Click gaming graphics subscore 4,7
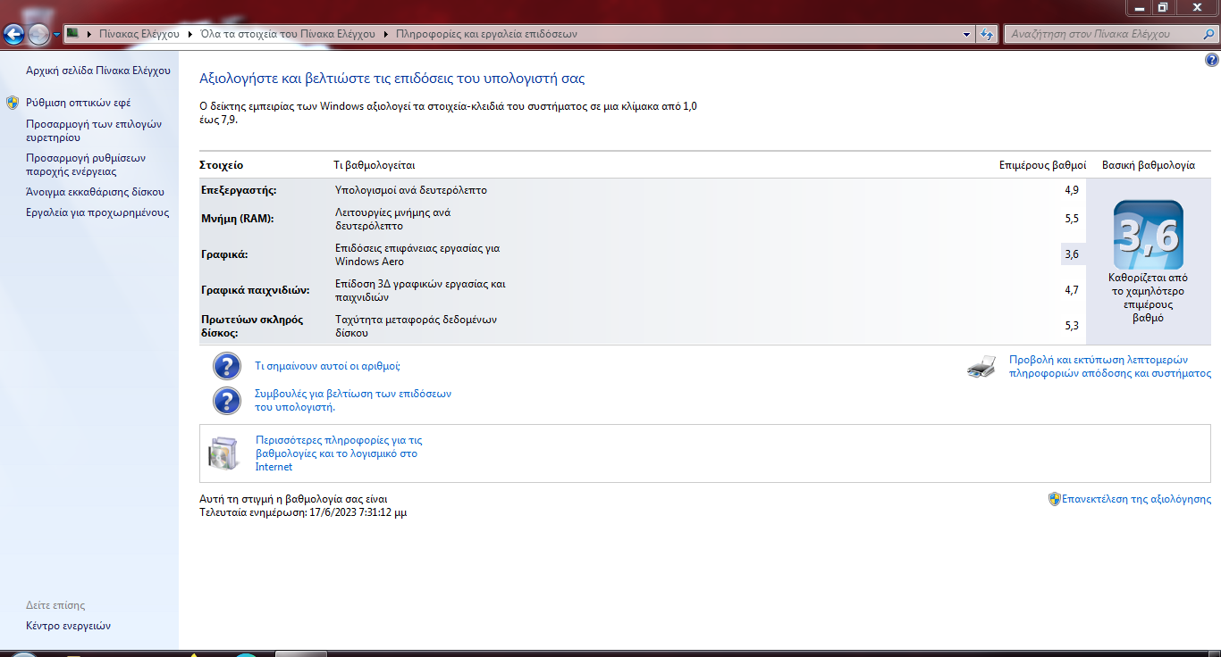This screenshot has width=1221, height=657. pos(1072,290)
